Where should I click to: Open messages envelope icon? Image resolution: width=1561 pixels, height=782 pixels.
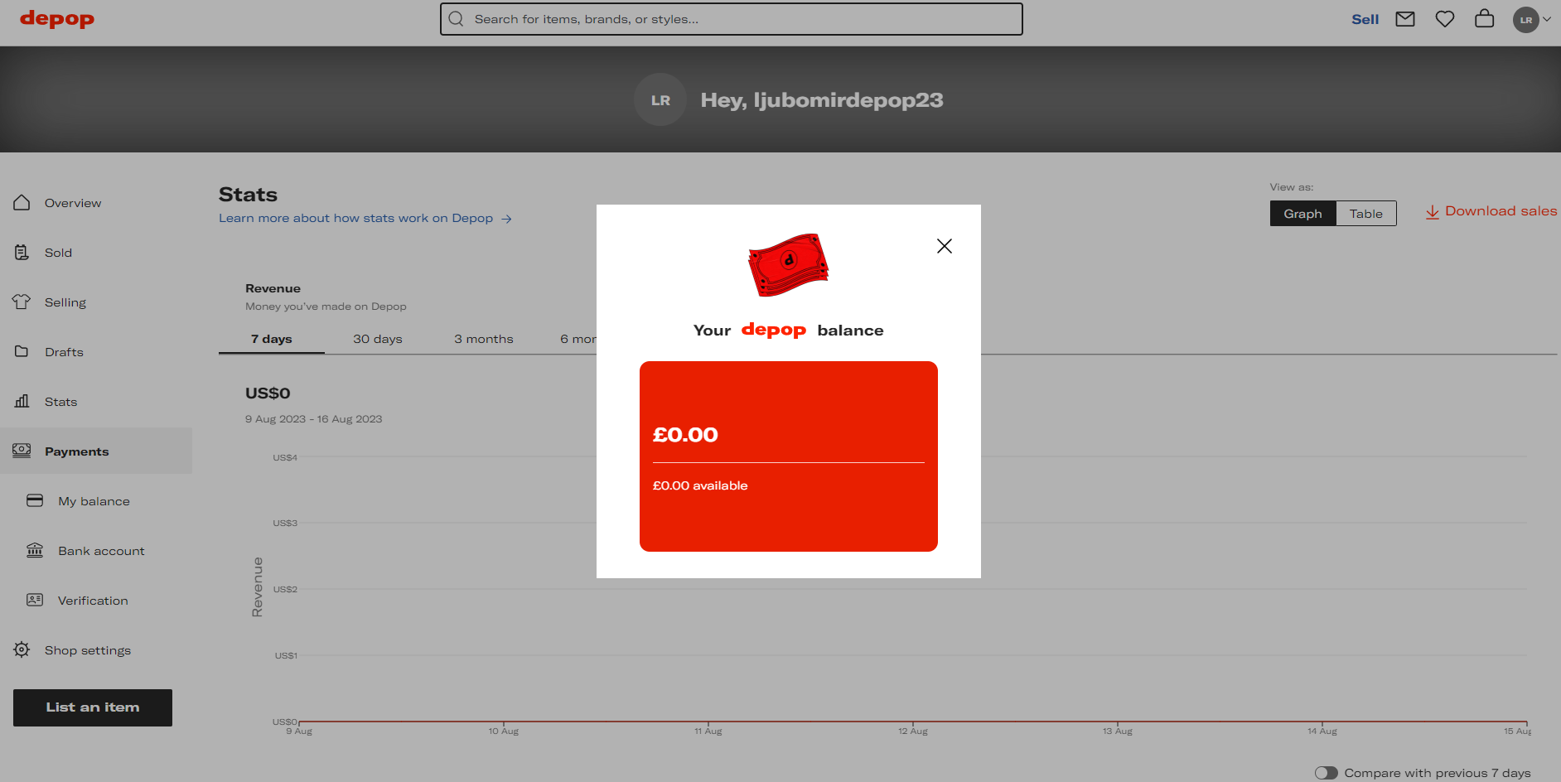(1404, 19)
